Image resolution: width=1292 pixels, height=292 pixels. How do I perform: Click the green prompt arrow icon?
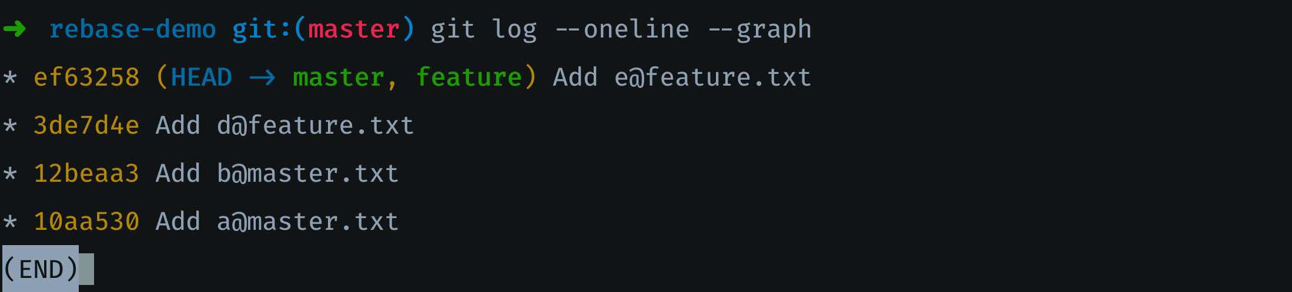pyautogui.click(x=14, y=29)
